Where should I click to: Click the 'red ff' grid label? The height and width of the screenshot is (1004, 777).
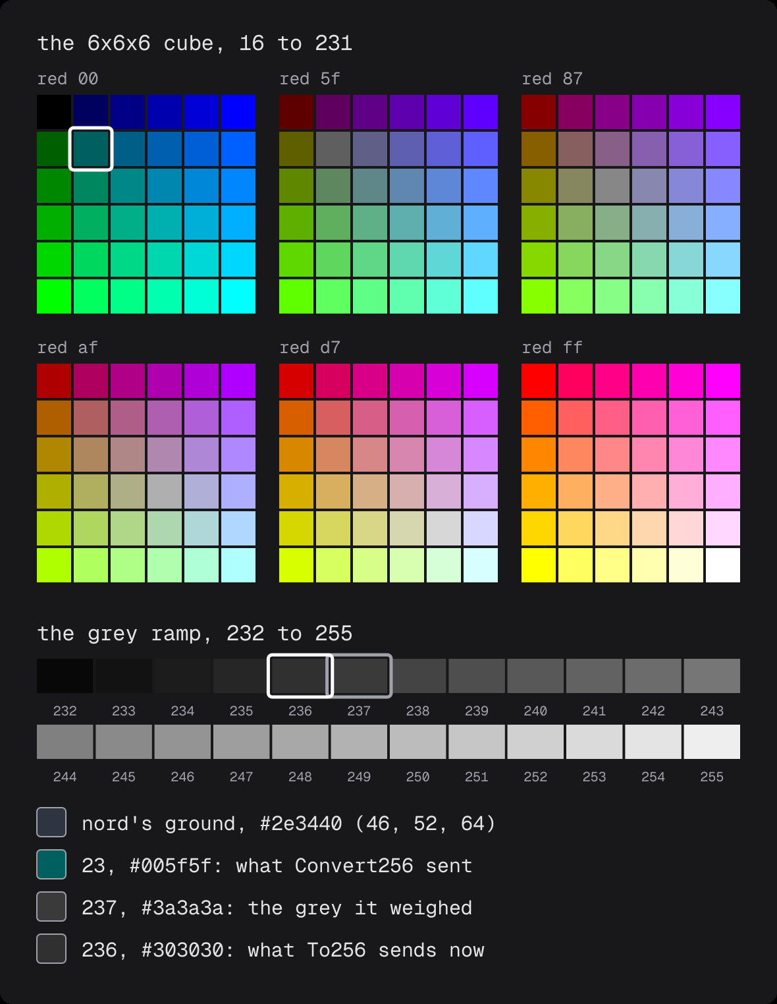point(552,348)
